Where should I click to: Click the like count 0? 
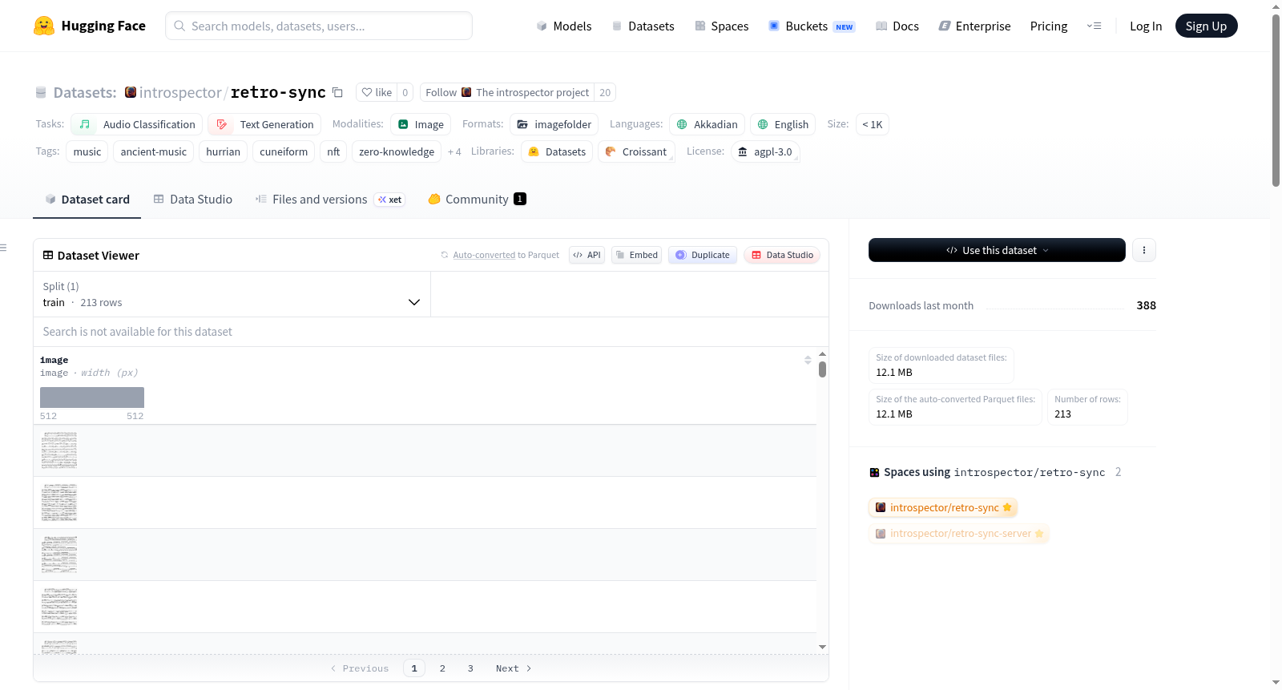(405, 92)
